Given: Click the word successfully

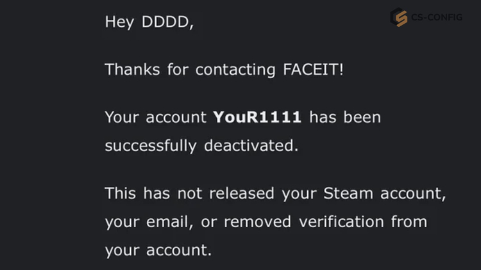Looking at the screenshot, I should [151, 146].
